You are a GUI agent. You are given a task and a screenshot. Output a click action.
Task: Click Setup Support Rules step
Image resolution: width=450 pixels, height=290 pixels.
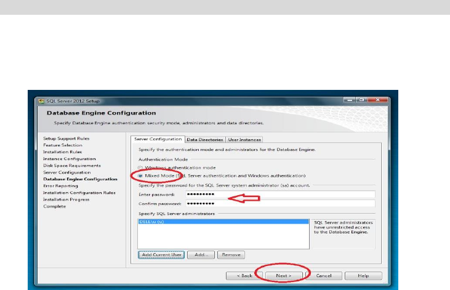(66, 139)
